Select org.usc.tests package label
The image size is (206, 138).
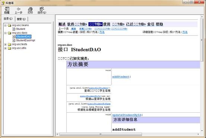[x=19, y=44]
